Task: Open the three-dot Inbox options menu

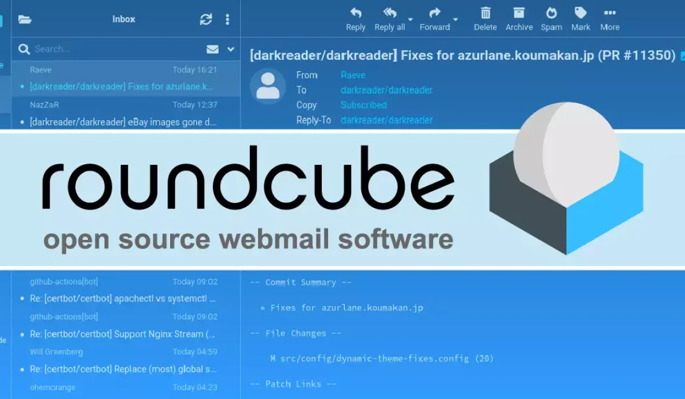Action: pyautogui.click(x=227, y=18)
